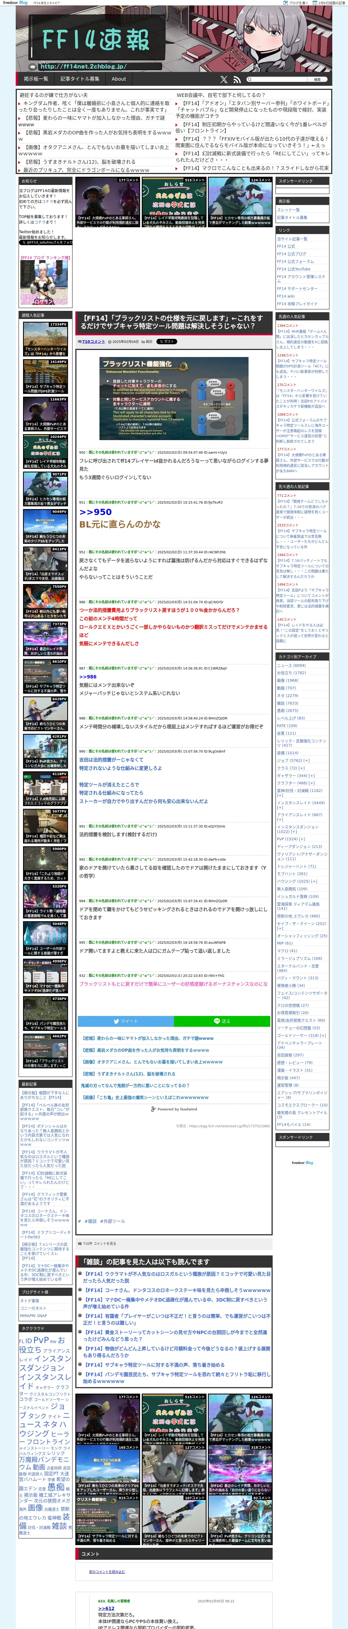Expand the クラフター (466) category
The image size is (348, 1629).
tap(312, 783)
